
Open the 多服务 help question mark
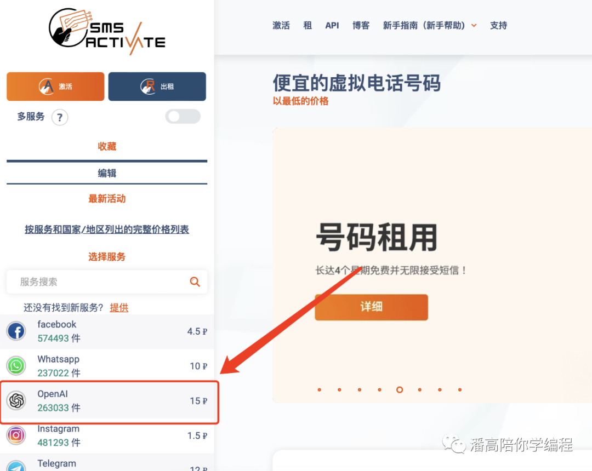[60, 117]
